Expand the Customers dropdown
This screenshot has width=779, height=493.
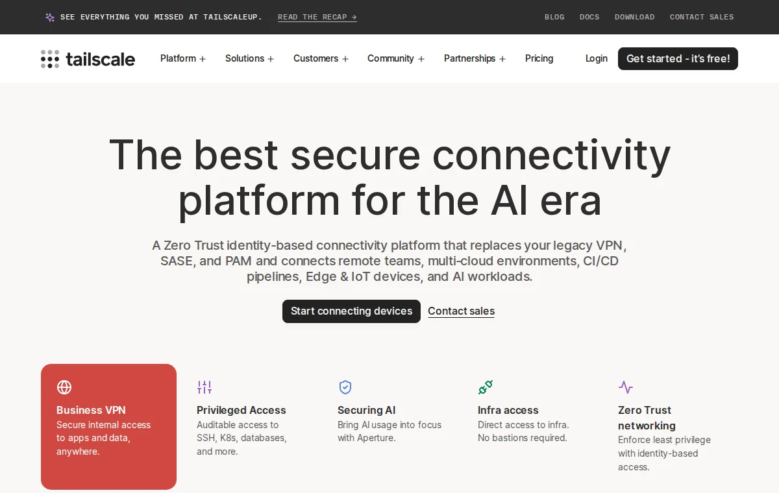point(321,58)
